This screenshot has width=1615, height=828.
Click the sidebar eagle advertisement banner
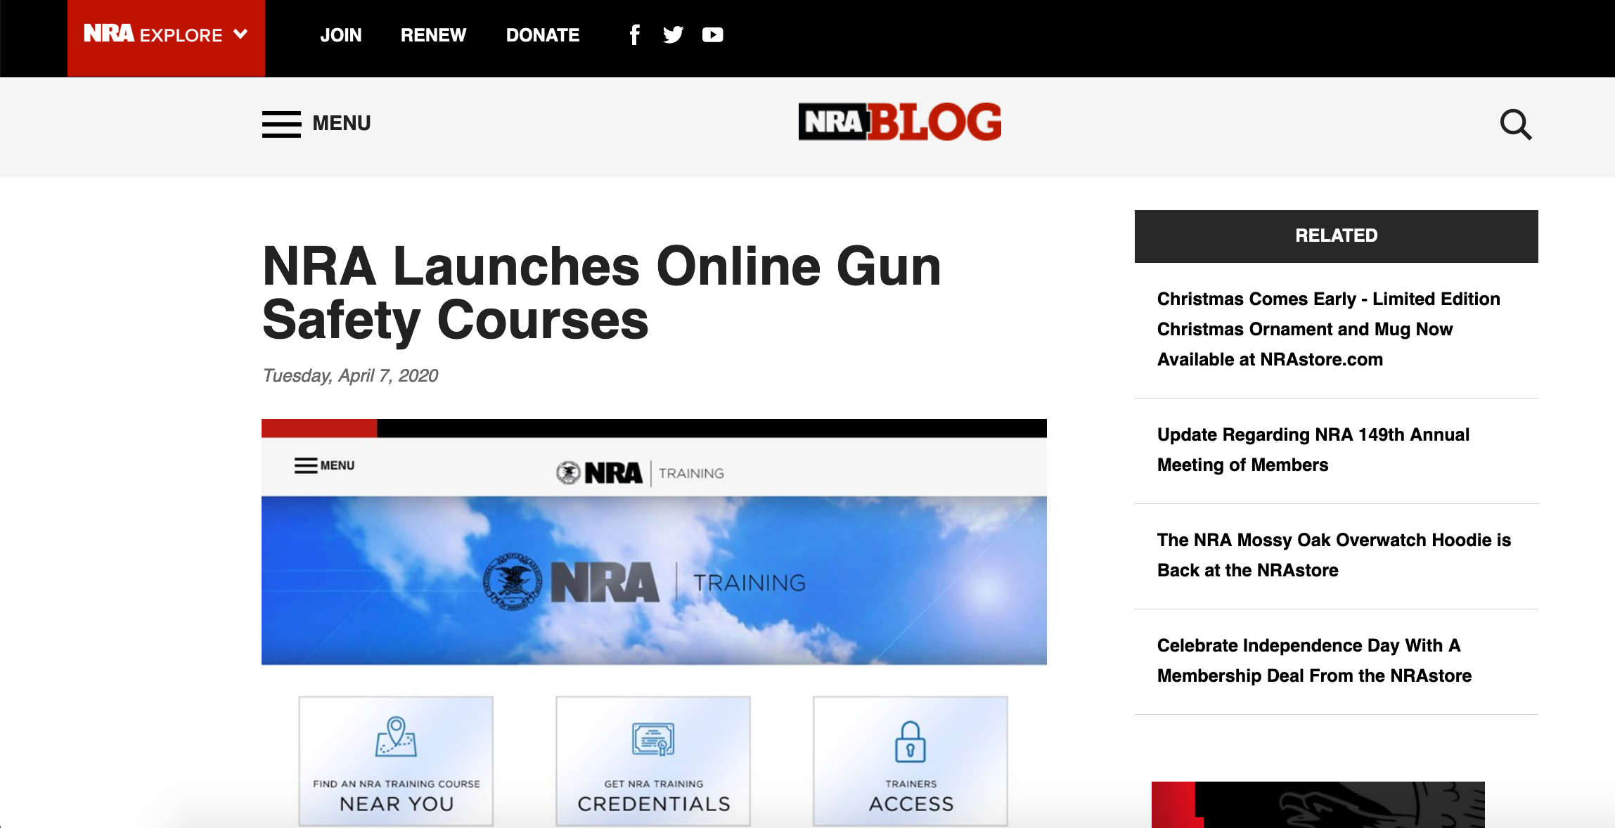(x=1318, y=805)
